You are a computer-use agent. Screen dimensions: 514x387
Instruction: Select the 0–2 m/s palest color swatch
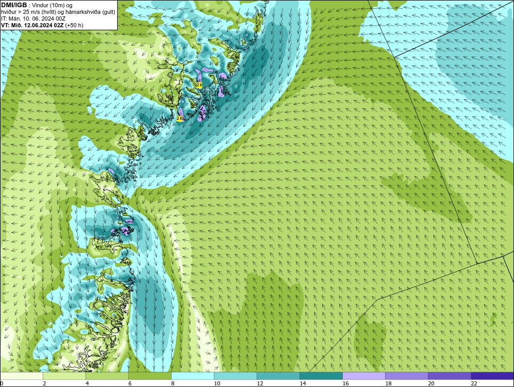21,376
